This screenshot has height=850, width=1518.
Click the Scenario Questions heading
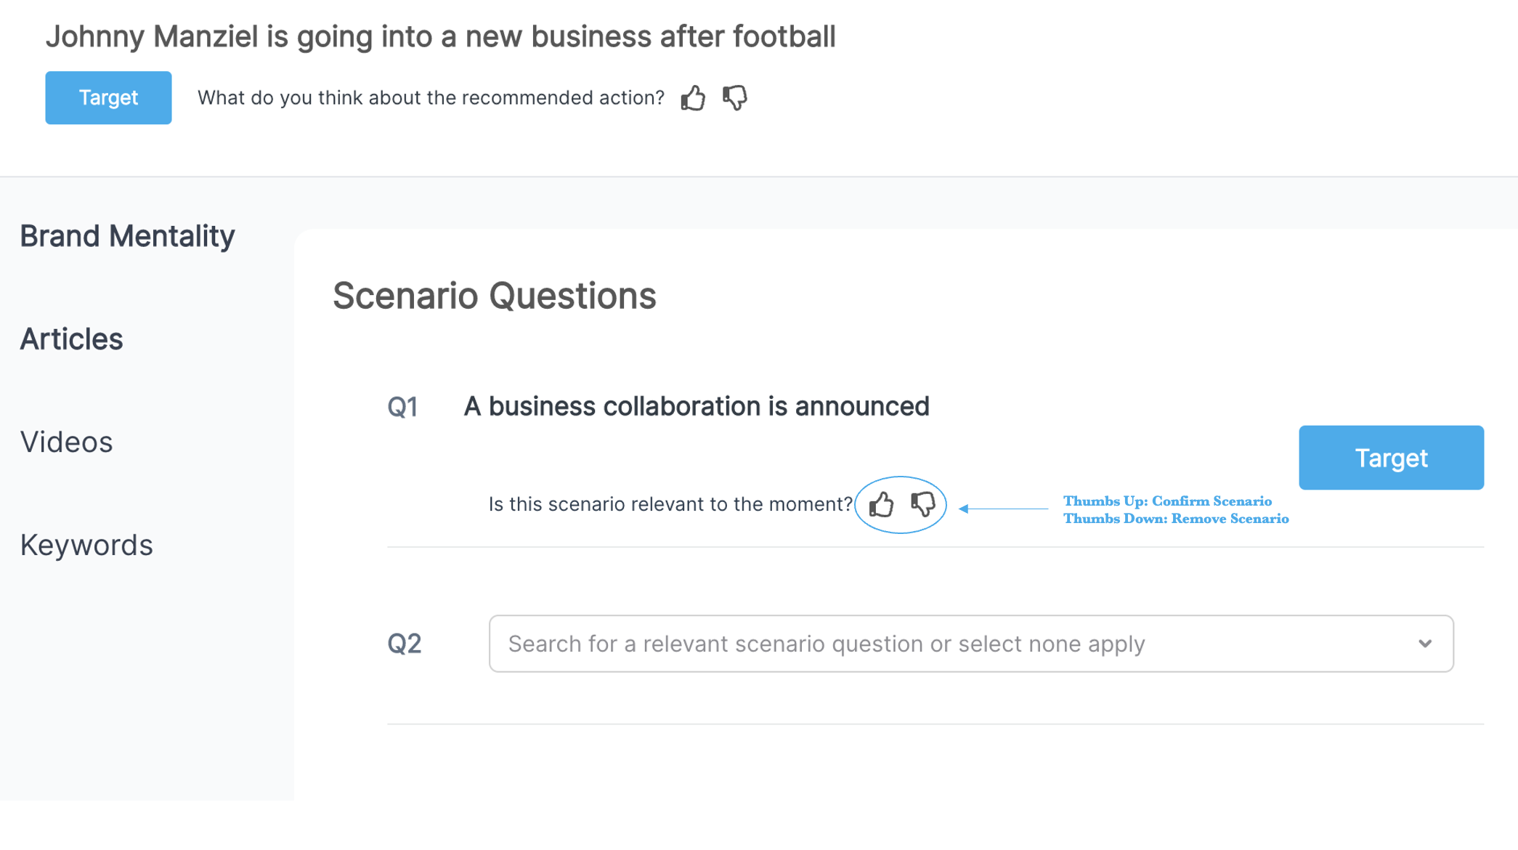pyautogui.click(x=494, y=296)
